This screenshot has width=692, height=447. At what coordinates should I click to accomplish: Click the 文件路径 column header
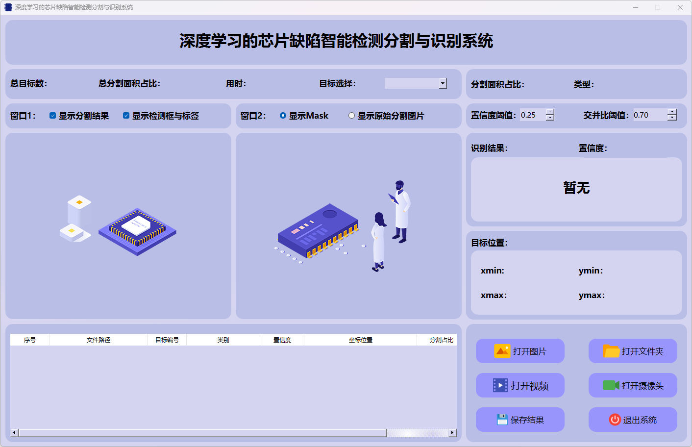pos(99,340)
